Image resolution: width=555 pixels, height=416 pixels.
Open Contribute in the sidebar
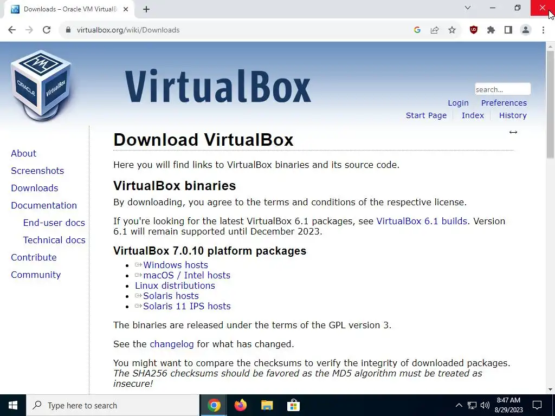coord(34,257)
